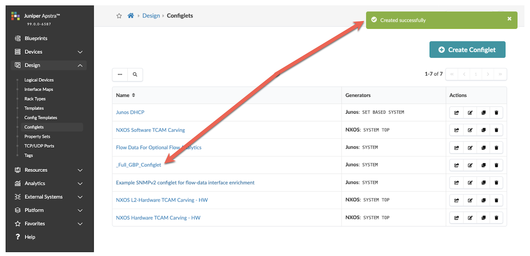
Task: Open the Junos DHCP configlet link
Action: [130, 112]
